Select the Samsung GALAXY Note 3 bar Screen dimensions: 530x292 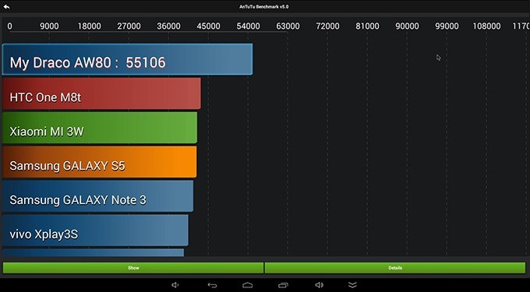[x=97, y=196]
